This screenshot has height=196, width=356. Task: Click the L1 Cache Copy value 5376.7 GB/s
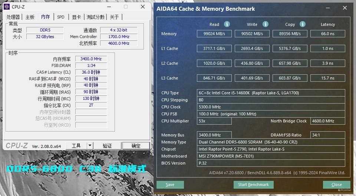coord(290,48)
